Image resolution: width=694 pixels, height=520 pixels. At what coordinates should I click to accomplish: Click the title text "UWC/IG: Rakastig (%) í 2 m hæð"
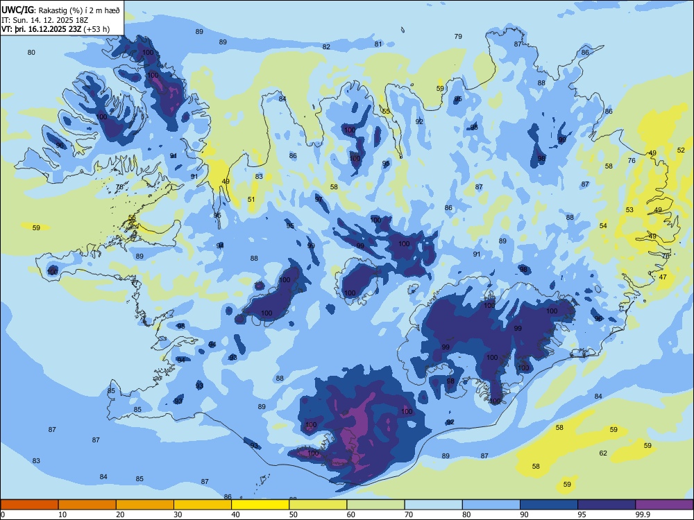[x=60, y=10]
